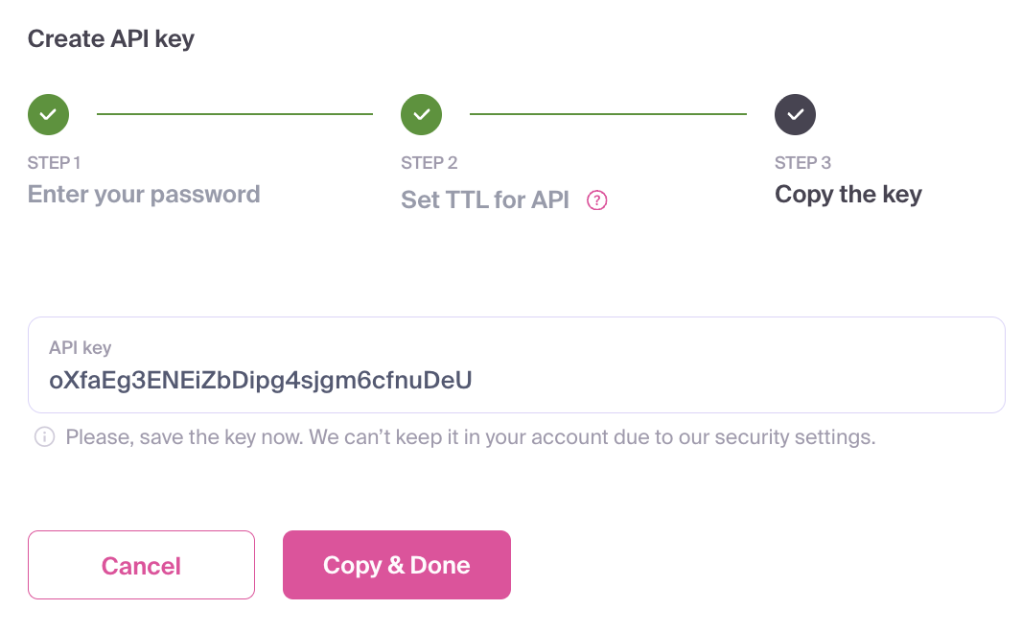
Task: Click the "API key" field label
Action: pyautogui.click(x=81, y=348)
